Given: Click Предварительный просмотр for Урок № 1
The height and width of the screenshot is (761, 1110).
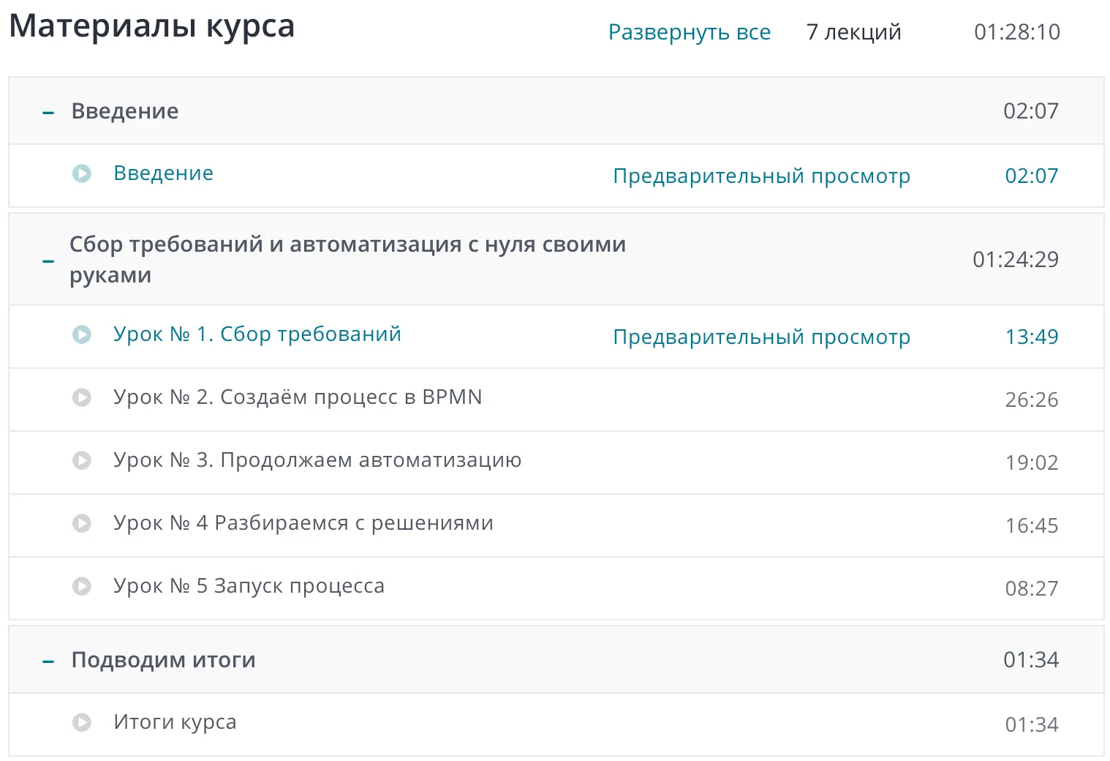Looking at the screenshot, I should tap(761, 337).
